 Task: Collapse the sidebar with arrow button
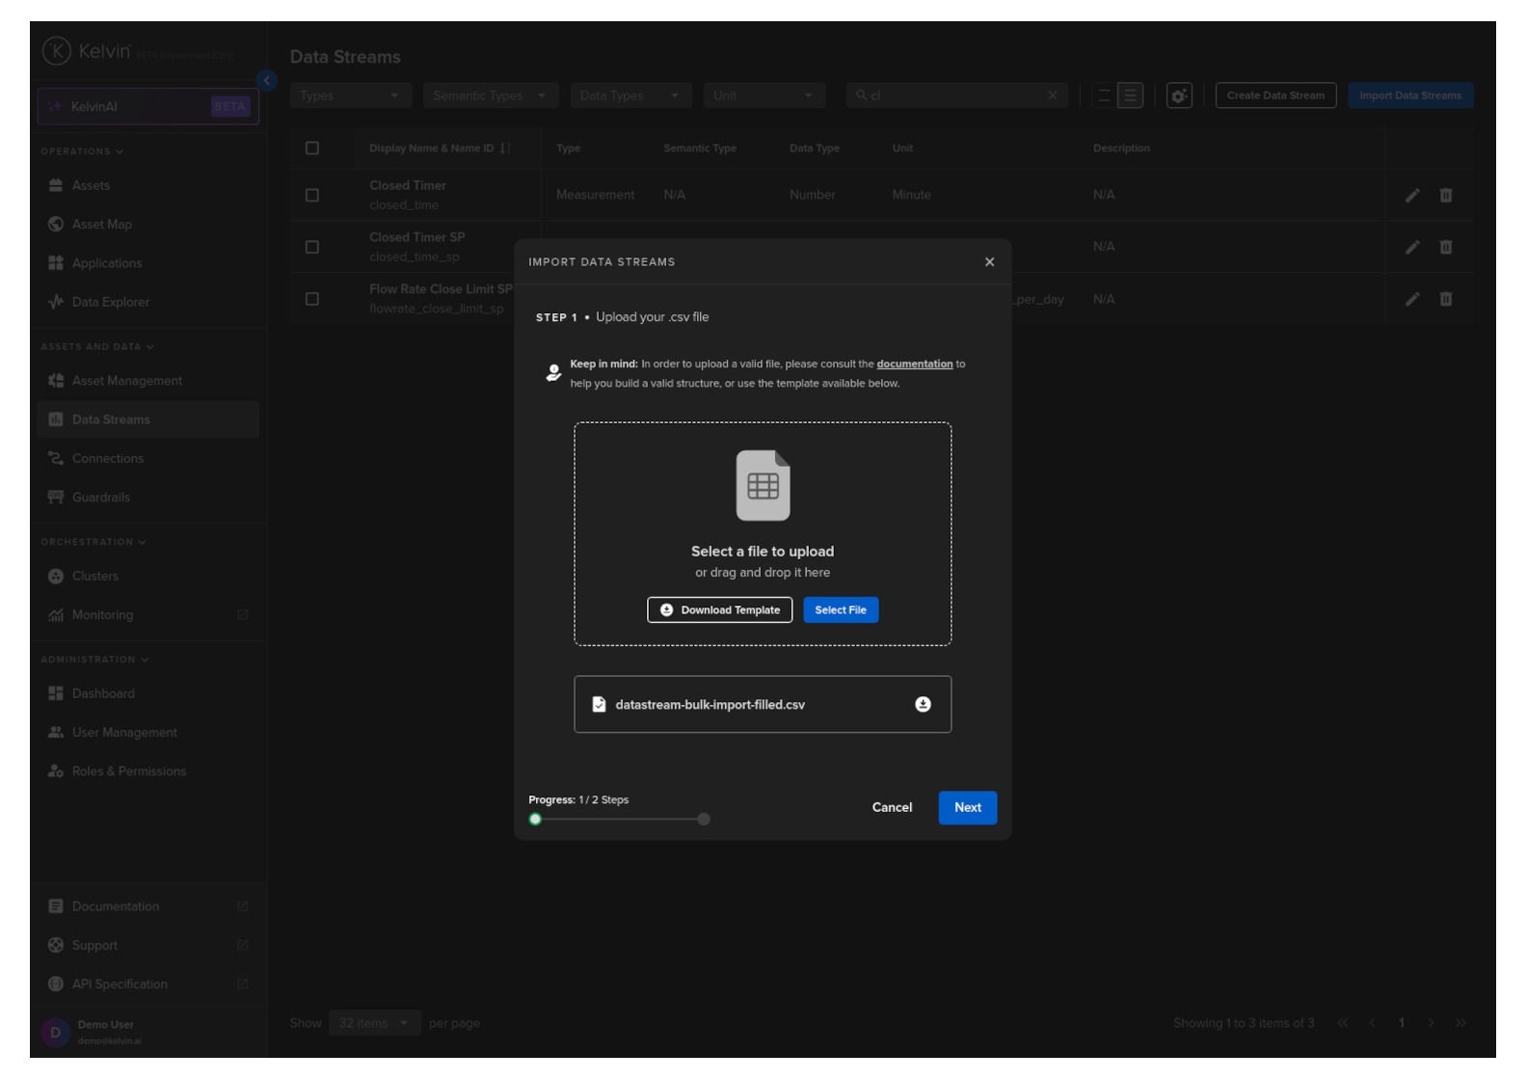[267, 81]
